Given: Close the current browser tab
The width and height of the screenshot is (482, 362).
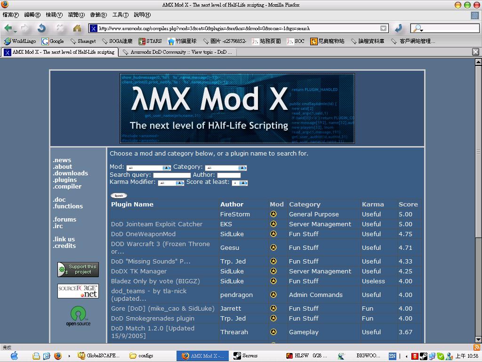Looking at the screenshot, I should pos(475,52).
